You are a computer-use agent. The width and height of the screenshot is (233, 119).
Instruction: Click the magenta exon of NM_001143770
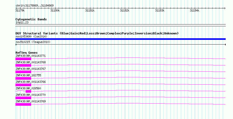point(23,98)
